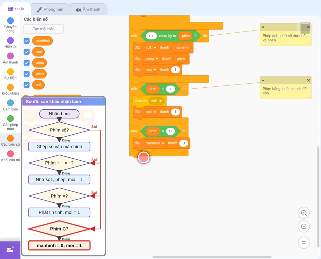Open the Sự kiện block category
Image resolution: width=321 pixels, height=259 pixels.
click(x=10, y=74)
